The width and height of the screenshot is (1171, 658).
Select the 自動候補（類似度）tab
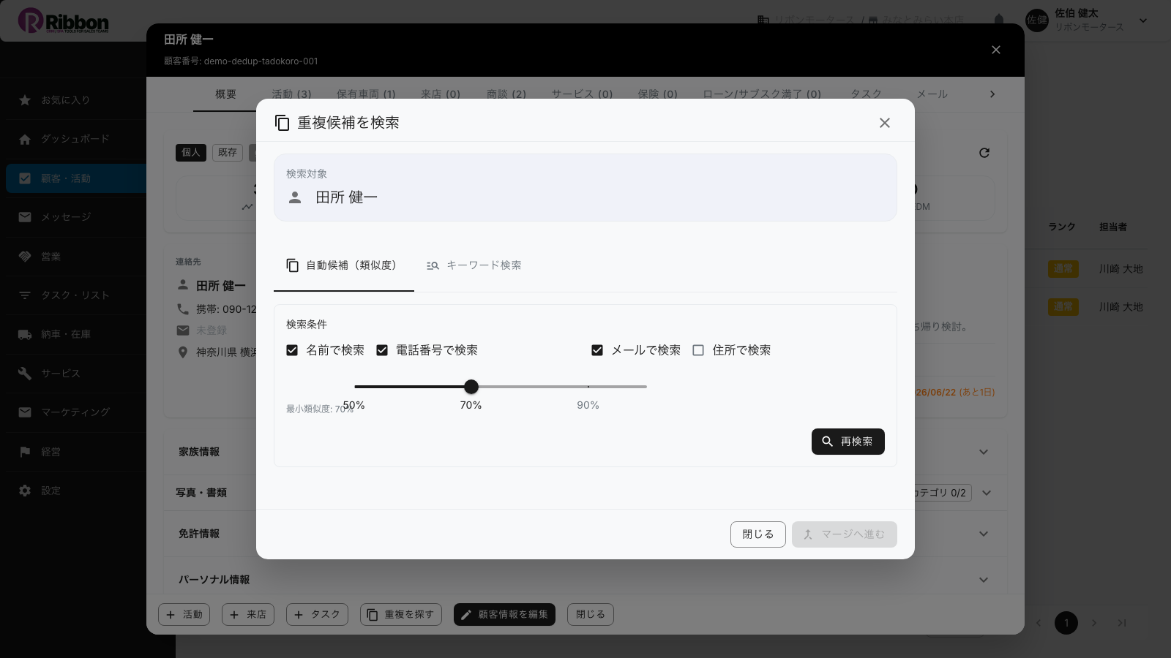click(344, 265)
